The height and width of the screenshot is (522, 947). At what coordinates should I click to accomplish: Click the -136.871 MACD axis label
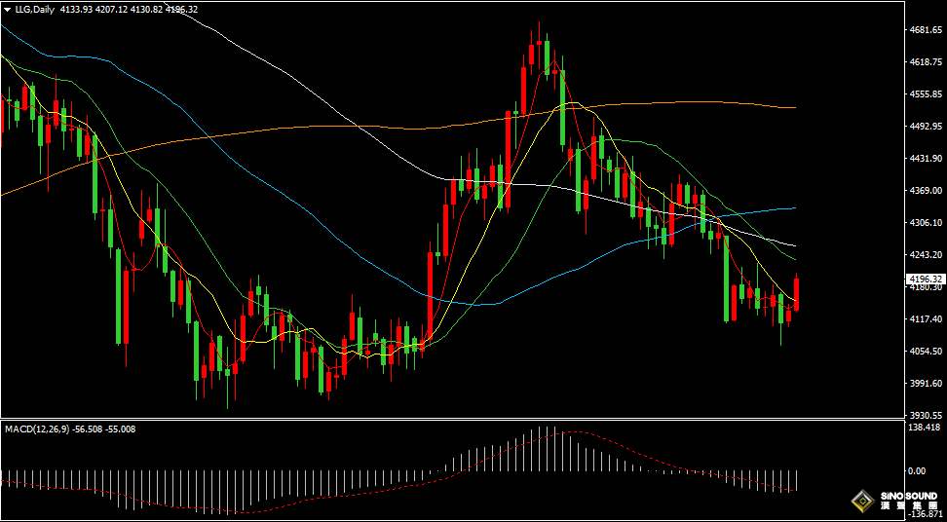point(928,513)
